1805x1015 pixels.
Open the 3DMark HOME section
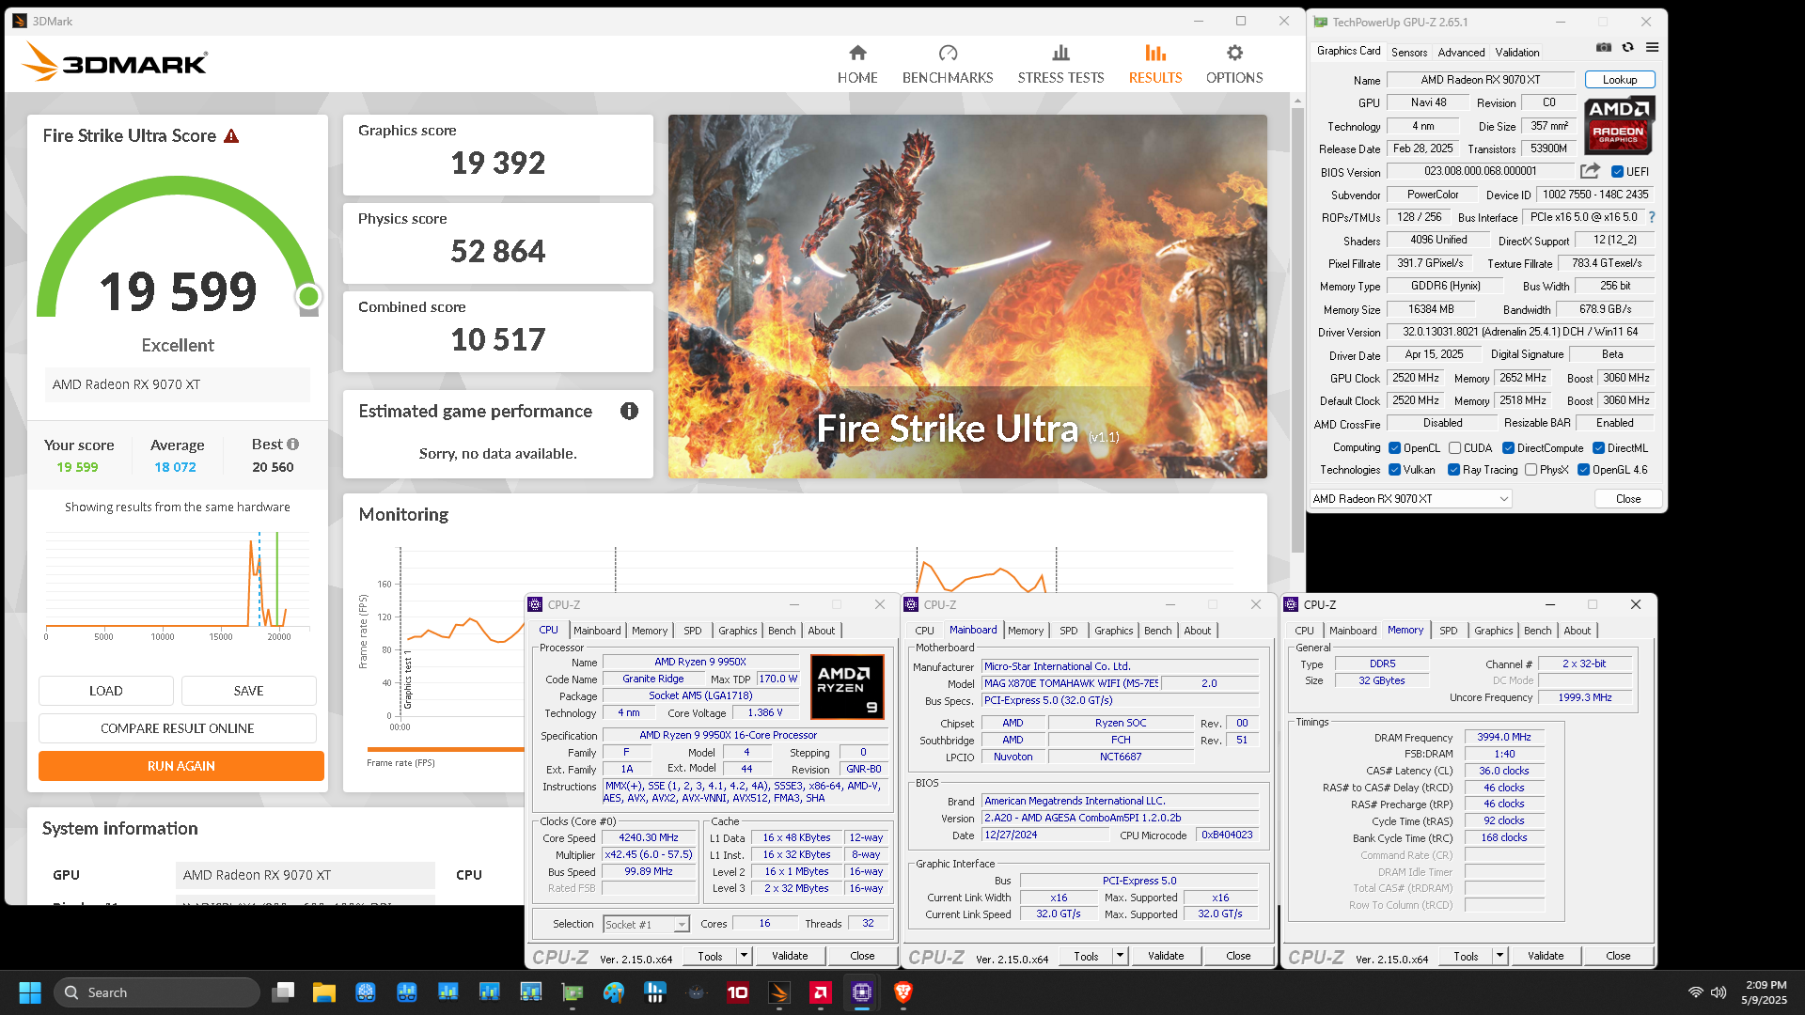tap(857, 65)
